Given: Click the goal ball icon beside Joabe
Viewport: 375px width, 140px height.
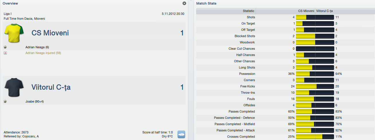Looking at the screenshot, I should tap(5, 101).
